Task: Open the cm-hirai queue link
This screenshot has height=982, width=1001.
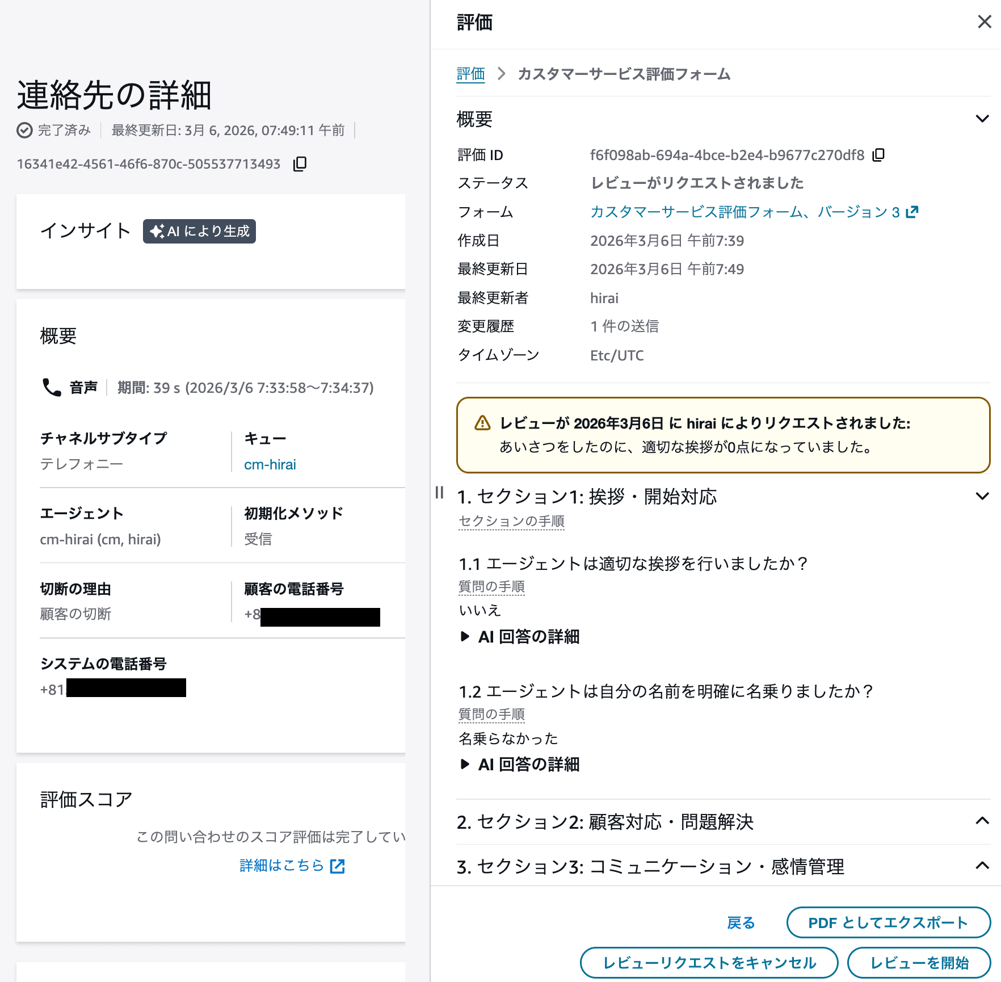Action: [x=270, y=464]
